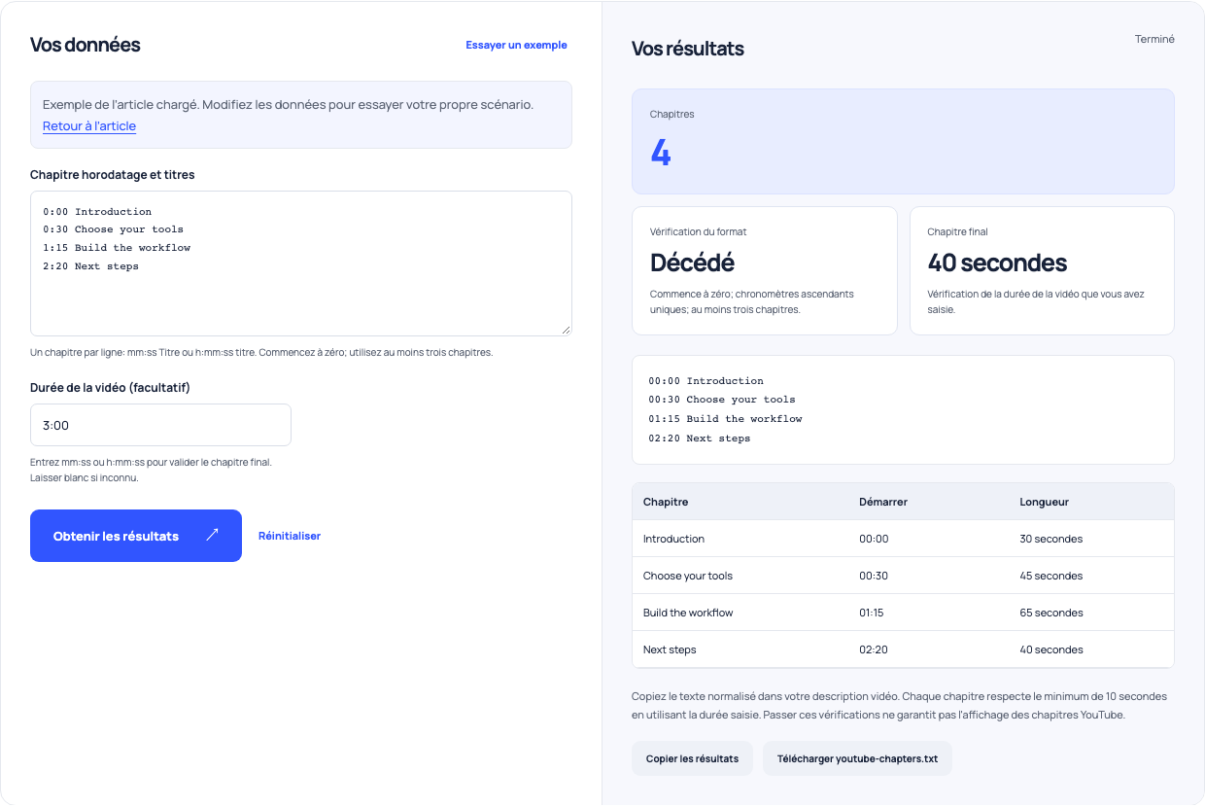Viewport: 1205px width, 807px height.
Task: Click the "Essayer un exemple" link
Action: (516, 45)
